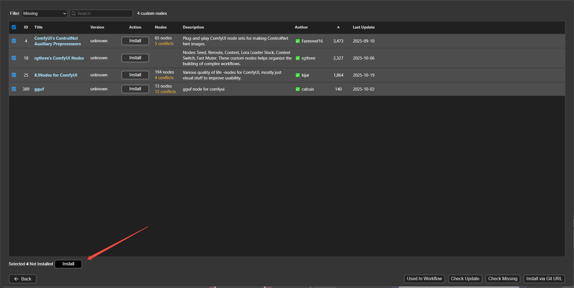View the 12 conflicts for gguf
The height and width of the screenshot is (288, 574).
[165, 92]
